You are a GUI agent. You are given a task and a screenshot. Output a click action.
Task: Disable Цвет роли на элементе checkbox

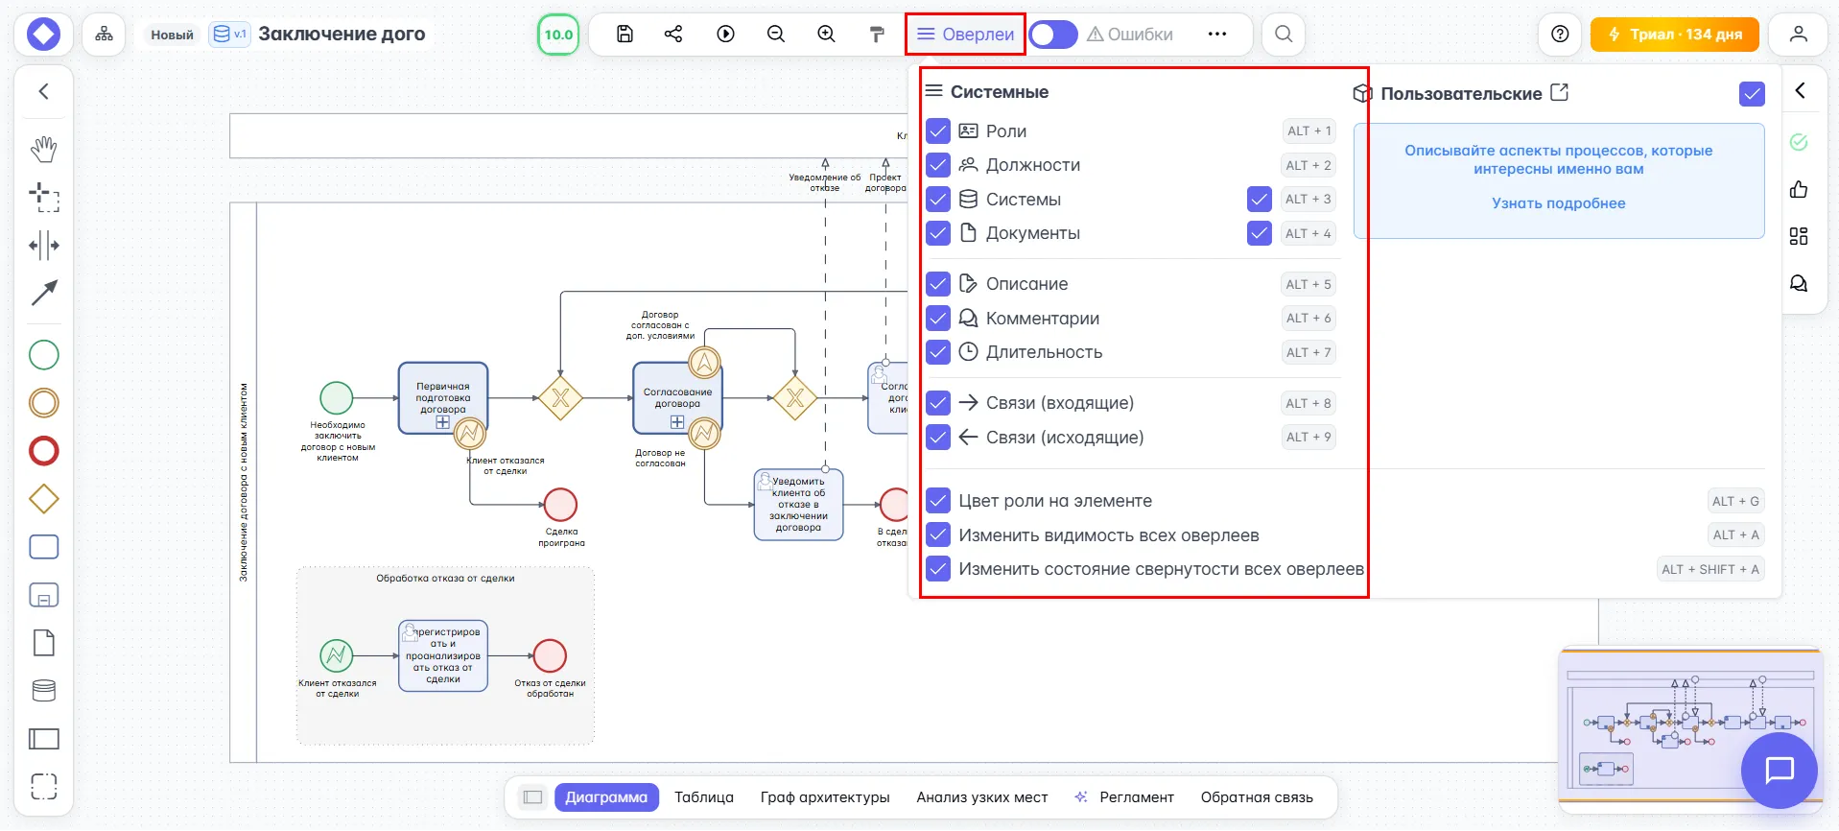point(938,501)
